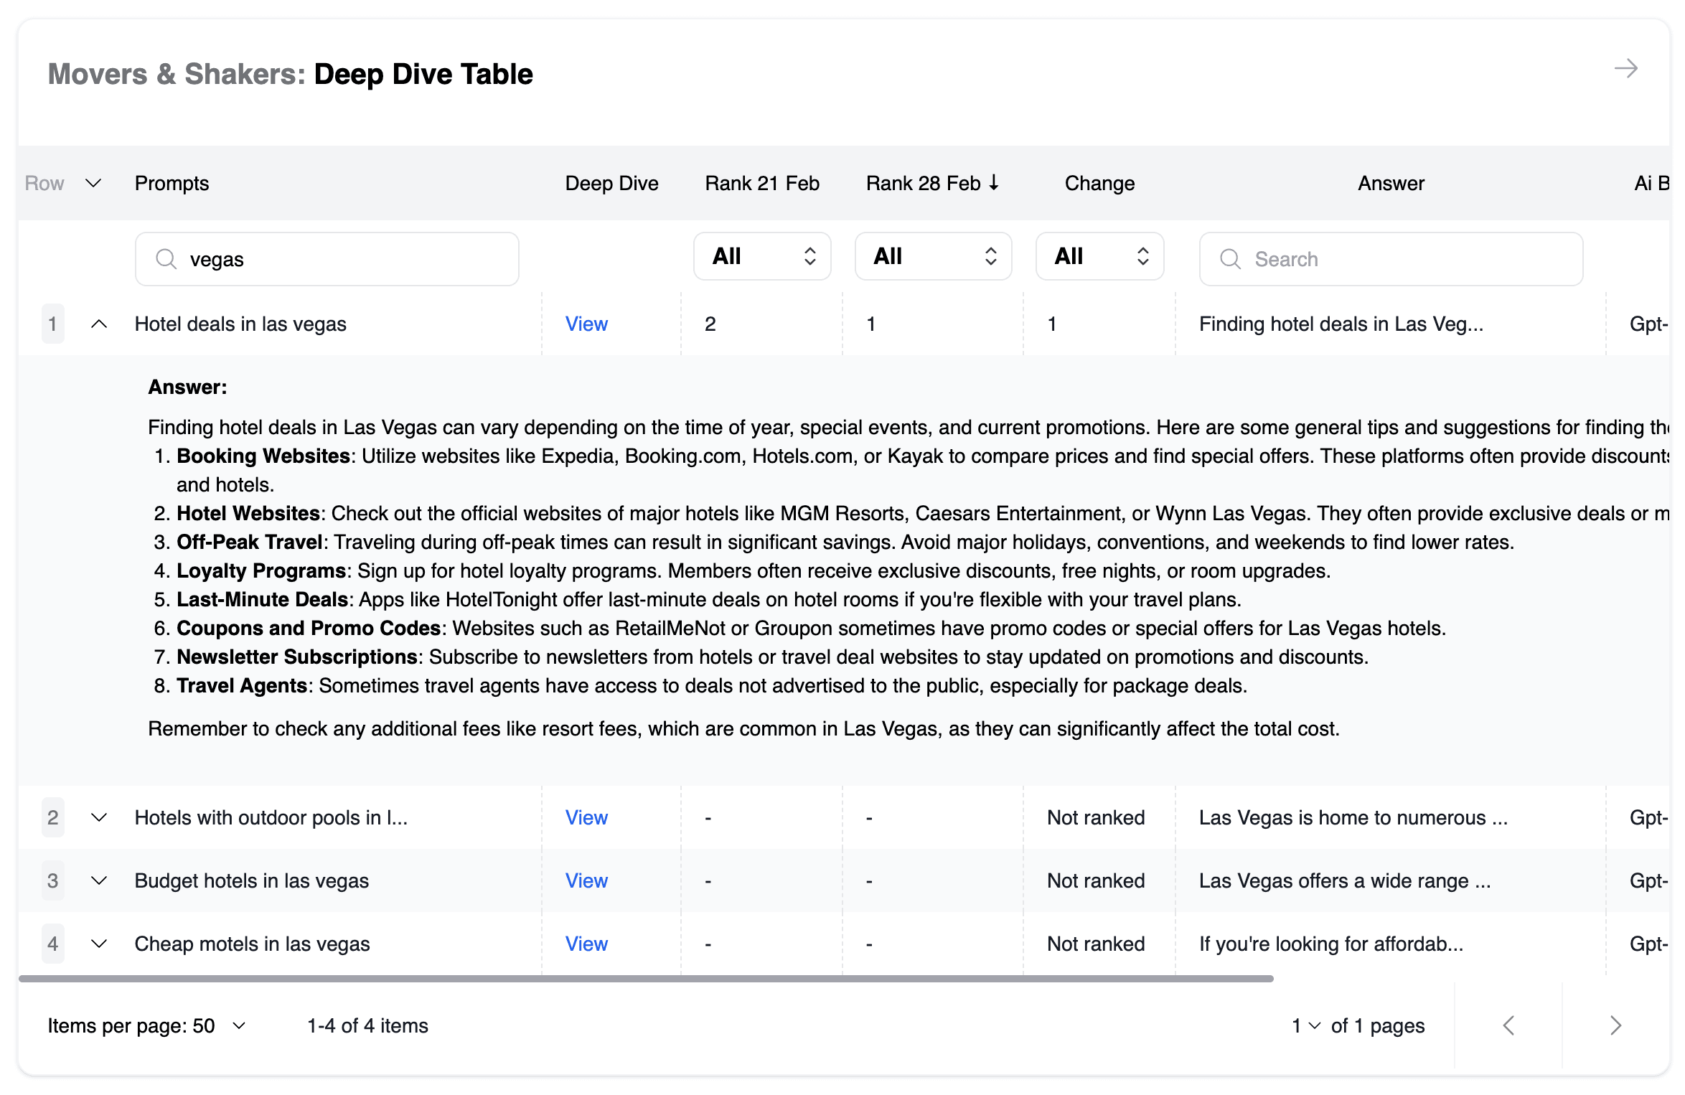Open the Rank 21 Feb All filter
This screenshot has width=1685, height=1095.
click(762, 256)
